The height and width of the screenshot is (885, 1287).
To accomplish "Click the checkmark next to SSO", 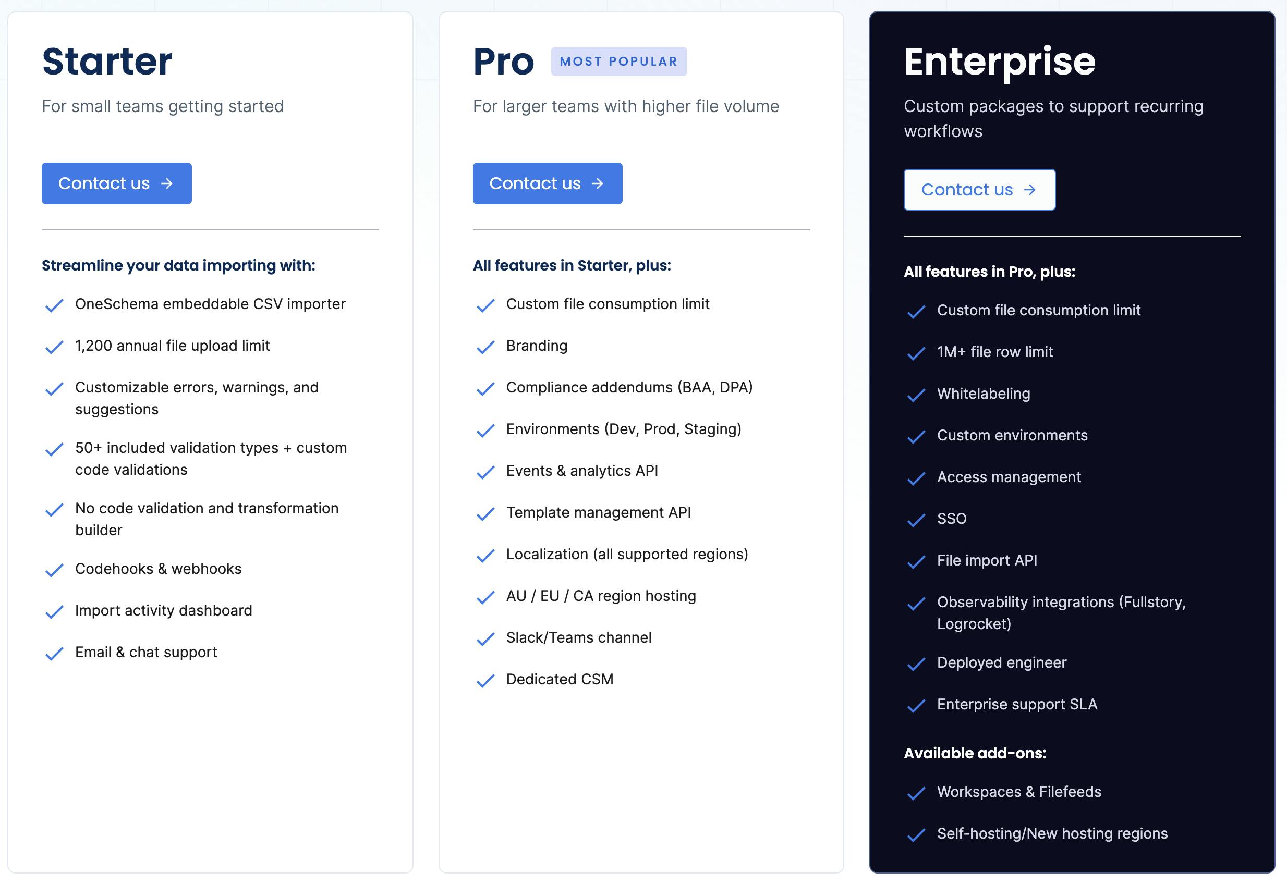I will point(916,520).
